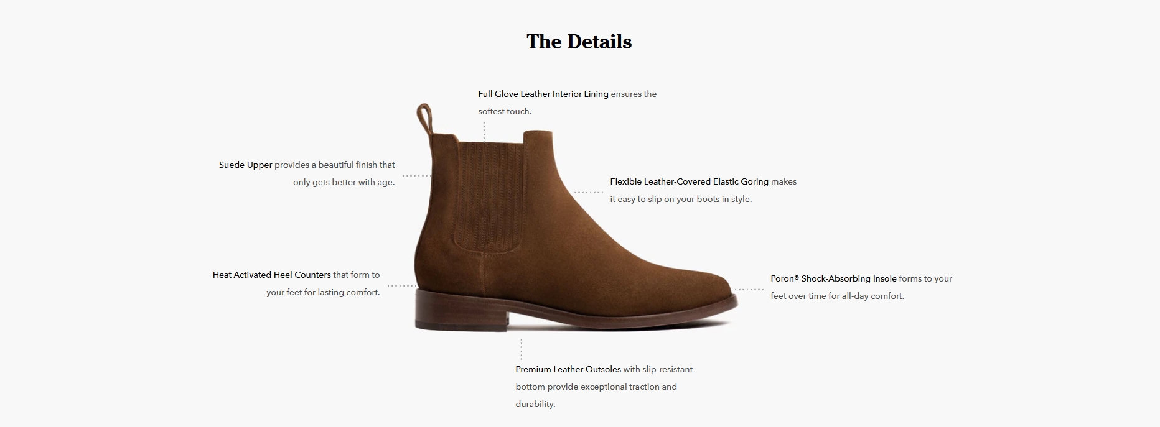Click the dotted connector beside Suede Upper text
Screen dimensions: 1160x427
(x=416, y=176)
